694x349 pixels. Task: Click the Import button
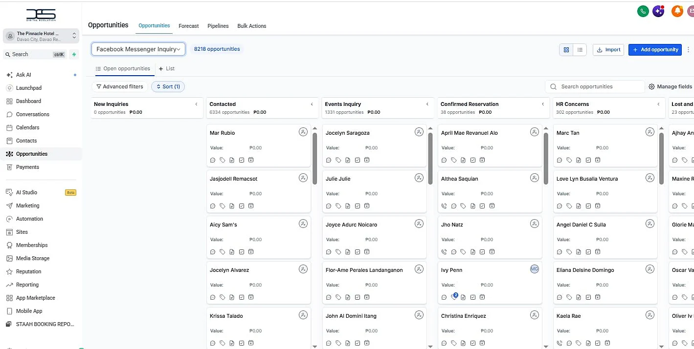click(608, 49)
